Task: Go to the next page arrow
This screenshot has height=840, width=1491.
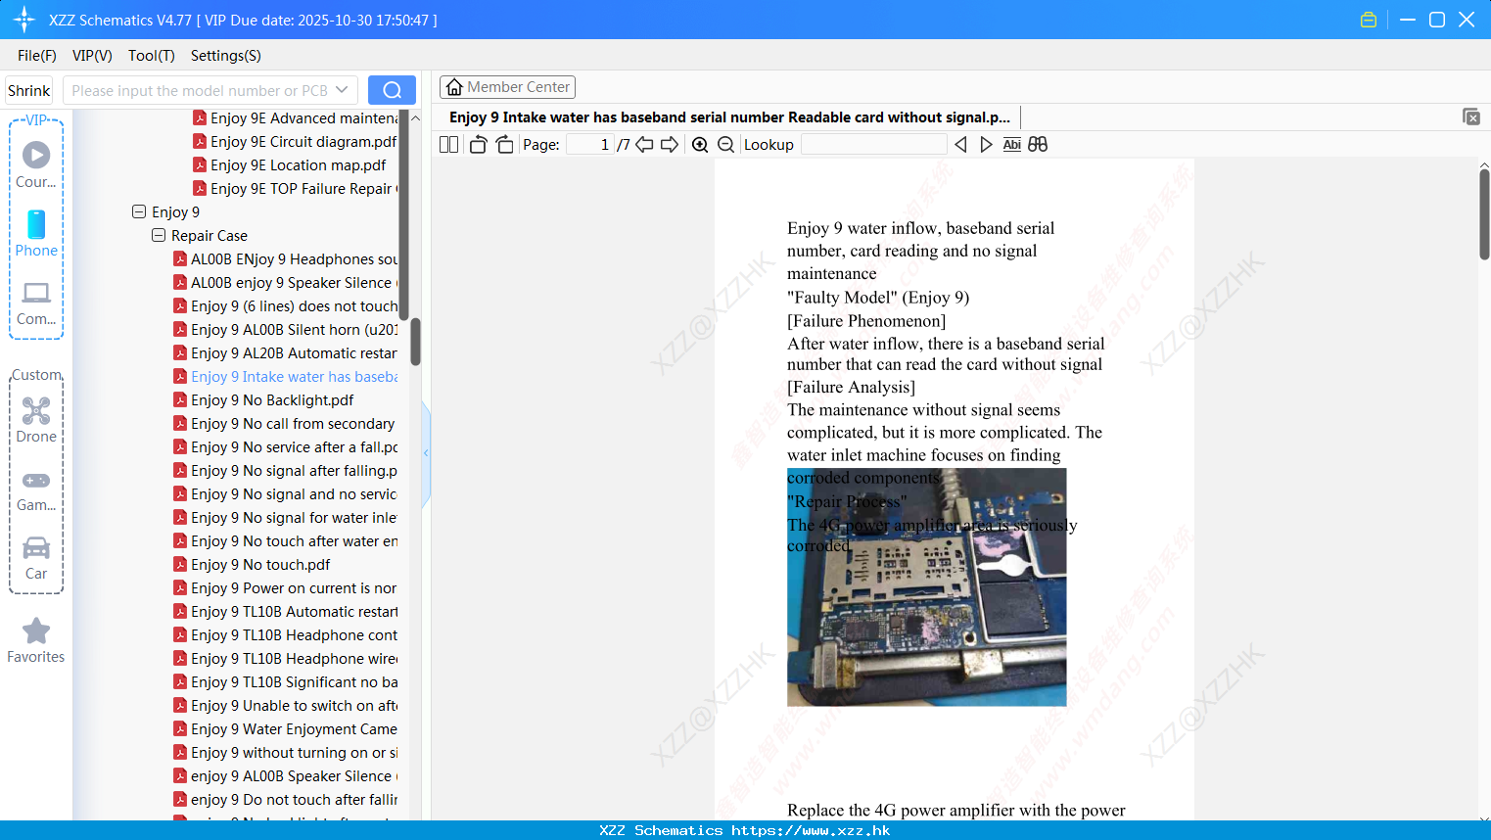Action: coord(670,144)
